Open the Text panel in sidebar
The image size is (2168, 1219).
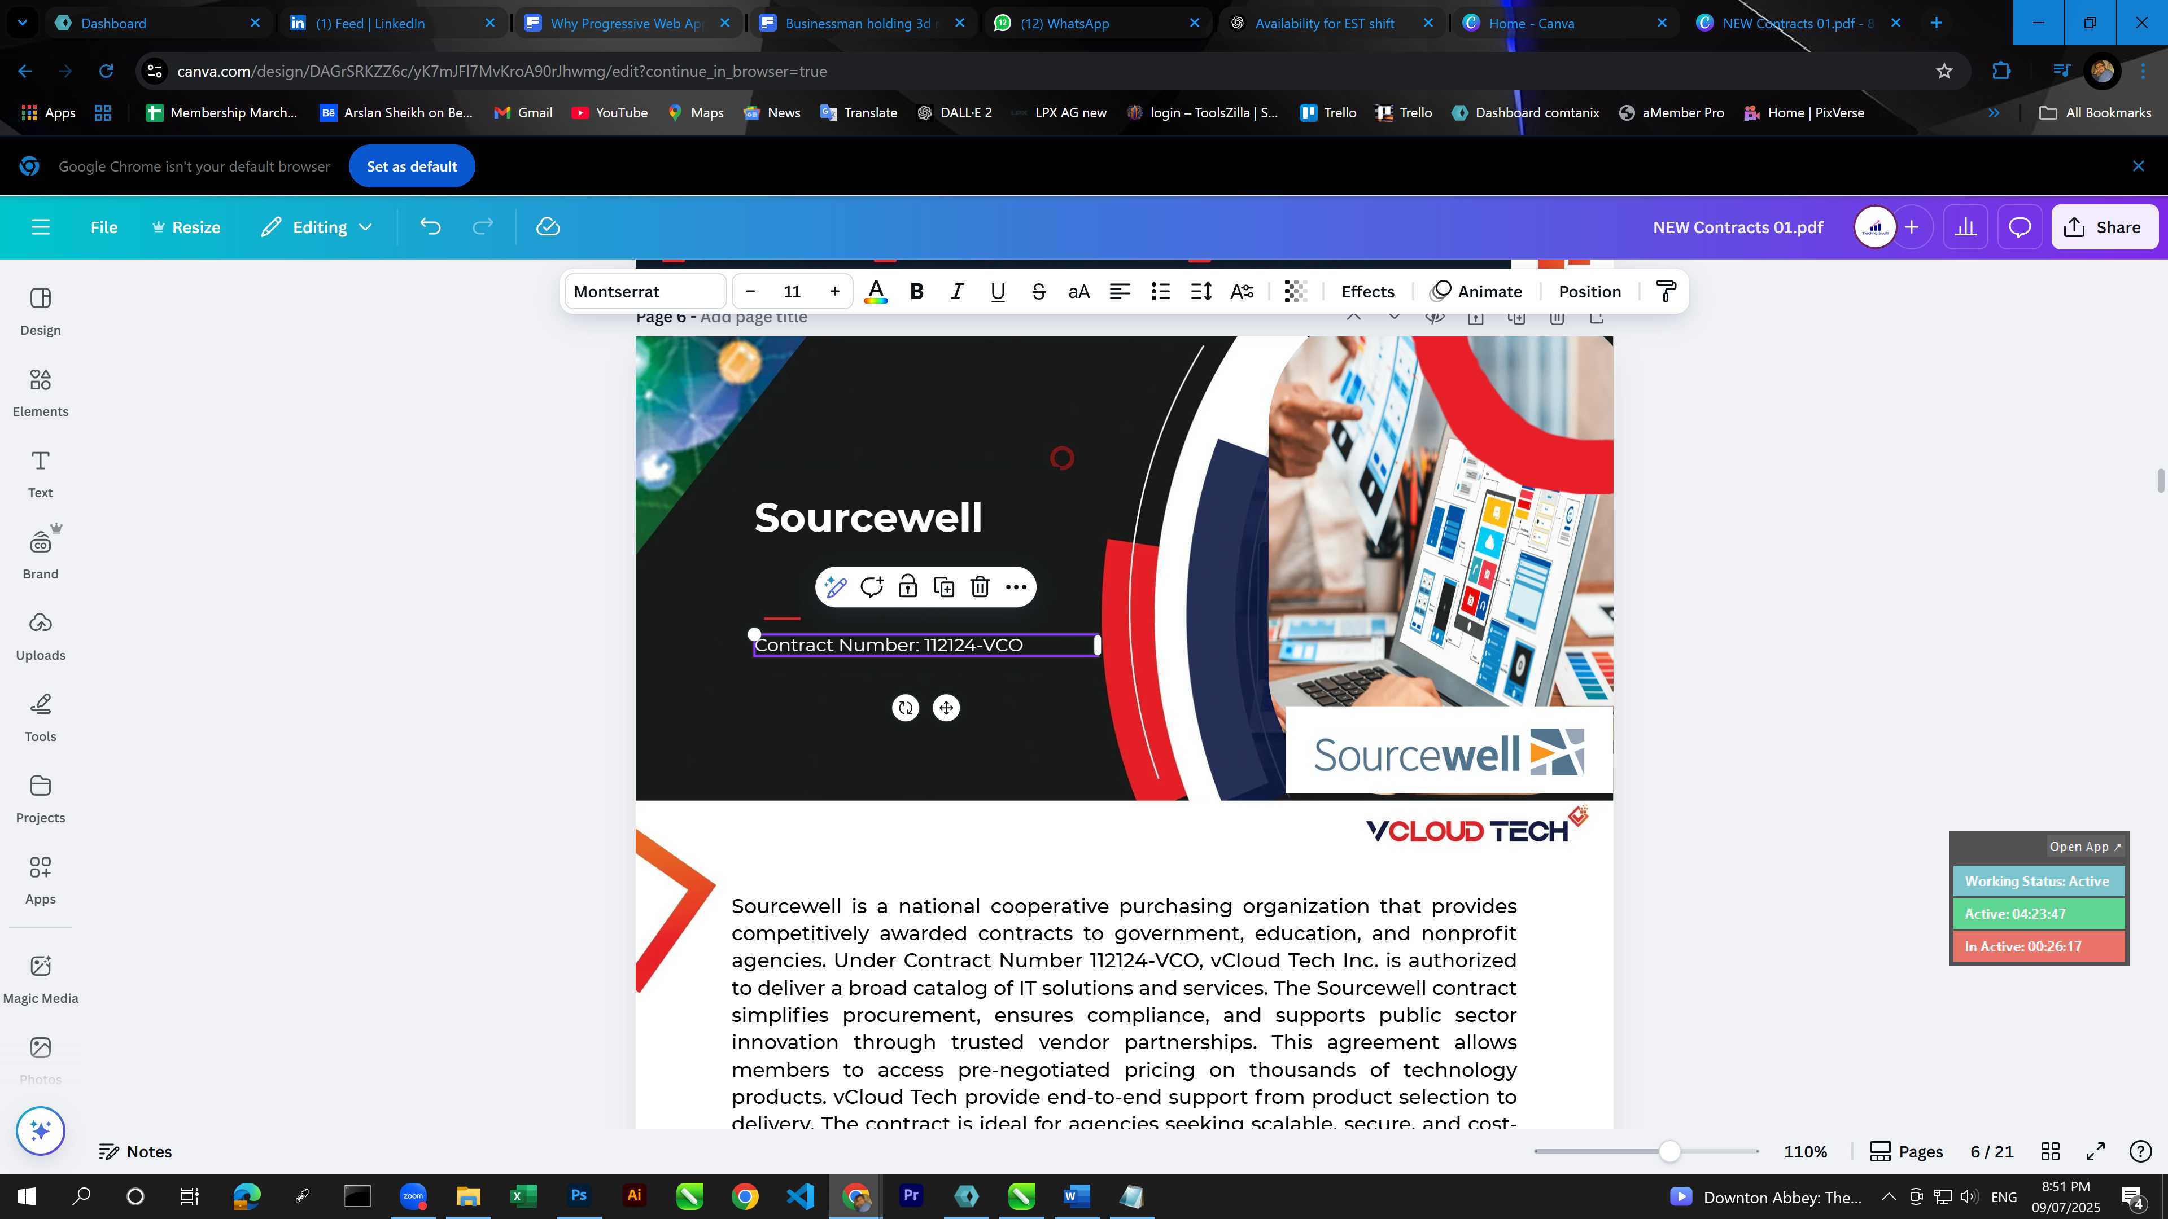coord(41,475)
